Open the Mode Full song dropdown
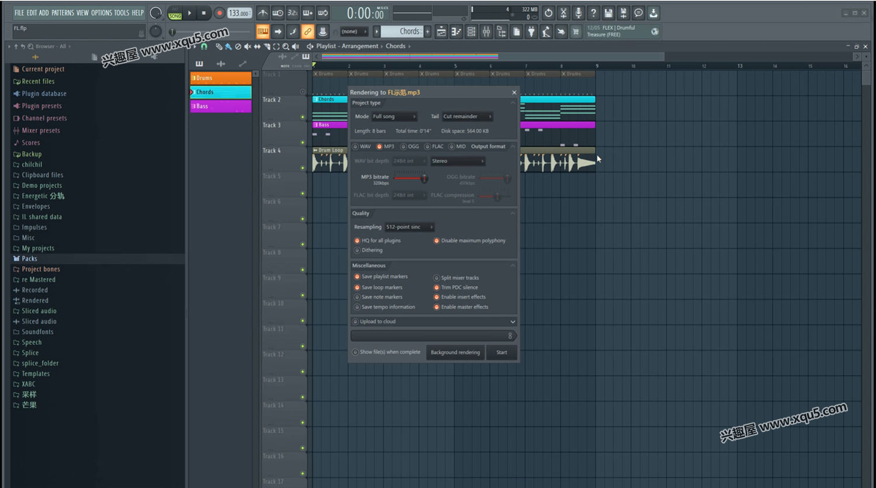Viewport: 876px width, 488px height. (394, 116)
